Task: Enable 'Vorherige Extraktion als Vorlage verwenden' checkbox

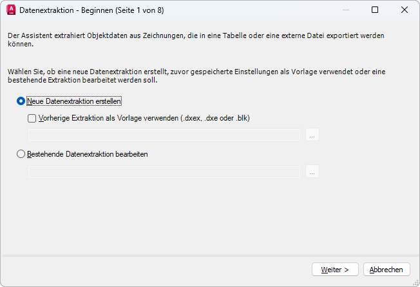Action: pyautogui.click(x=32, y=118)
